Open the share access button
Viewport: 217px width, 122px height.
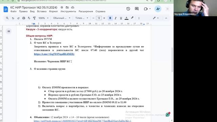click(158, 9)
